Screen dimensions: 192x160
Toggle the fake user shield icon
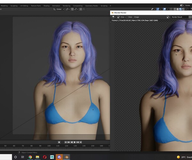[190, 17]
